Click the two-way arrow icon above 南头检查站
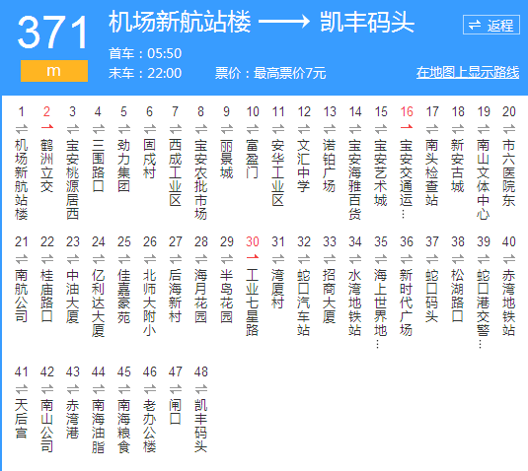528x471 pixels. click(432, 129)
